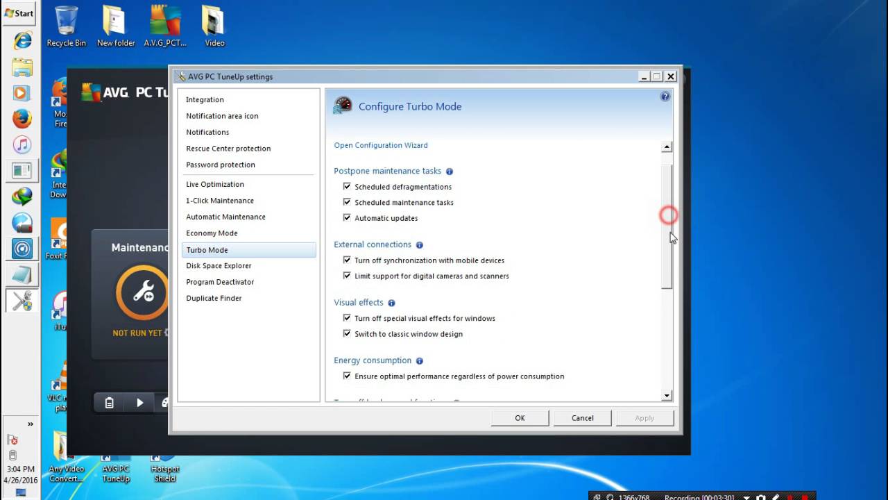Click the Cancel button
The height and width of the screenshot is (500, 888).
[583, 418]
